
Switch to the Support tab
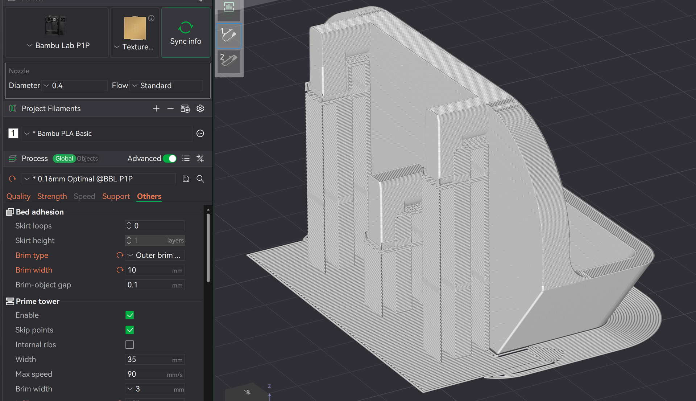[x=116, y=196]
